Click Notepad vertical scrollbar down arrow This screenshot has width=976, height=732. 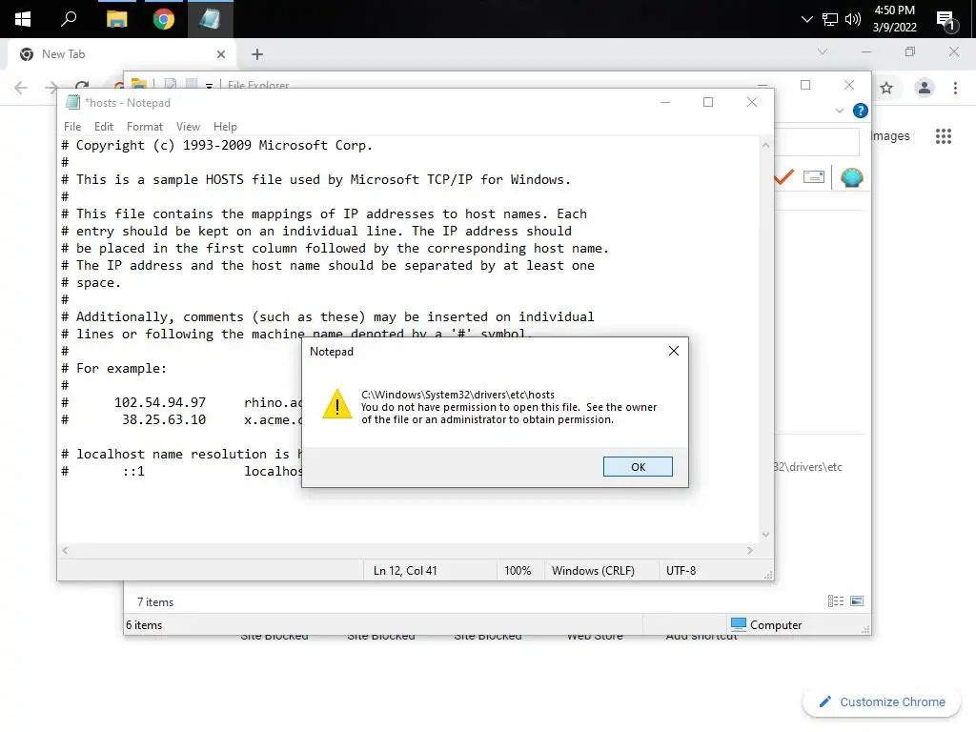[765, 535]
